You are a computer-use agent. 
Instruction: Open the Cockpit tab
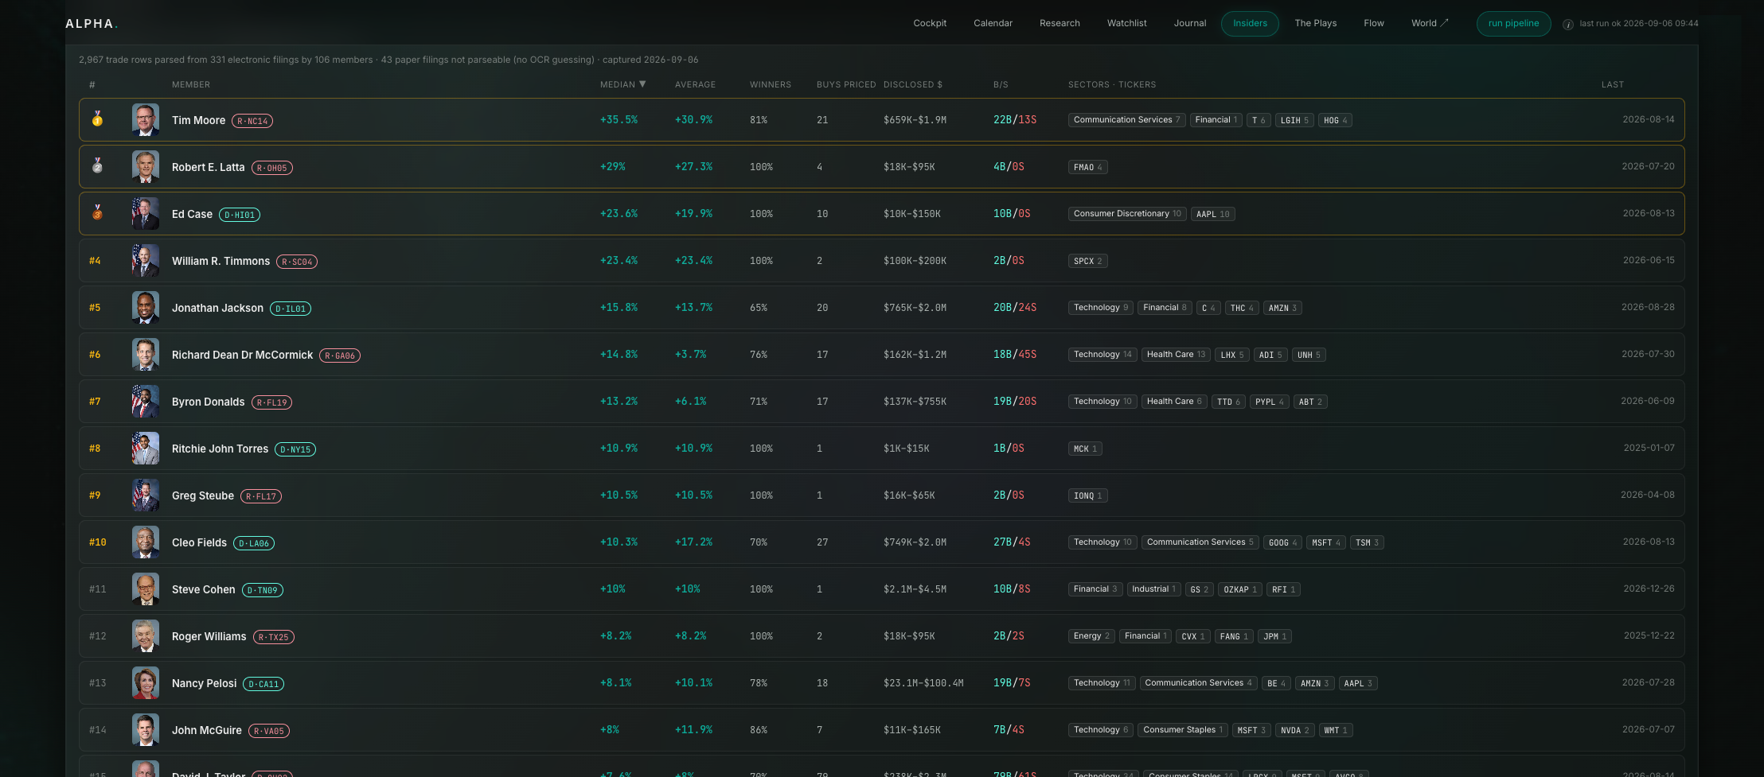click(x=930, y=23)
